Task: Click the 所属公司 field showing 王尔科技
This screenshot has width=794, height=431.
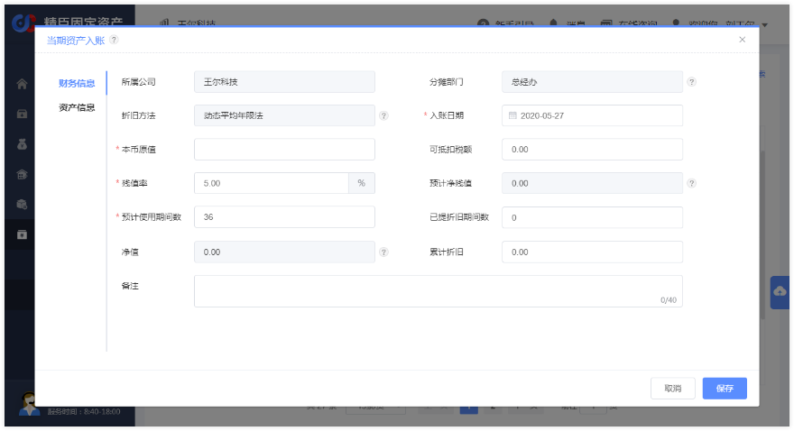Action: [x=284, y=82]
